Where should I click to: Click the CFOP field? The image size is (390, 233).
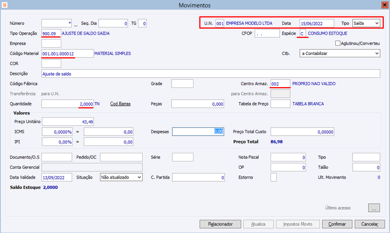pos(267,33)
